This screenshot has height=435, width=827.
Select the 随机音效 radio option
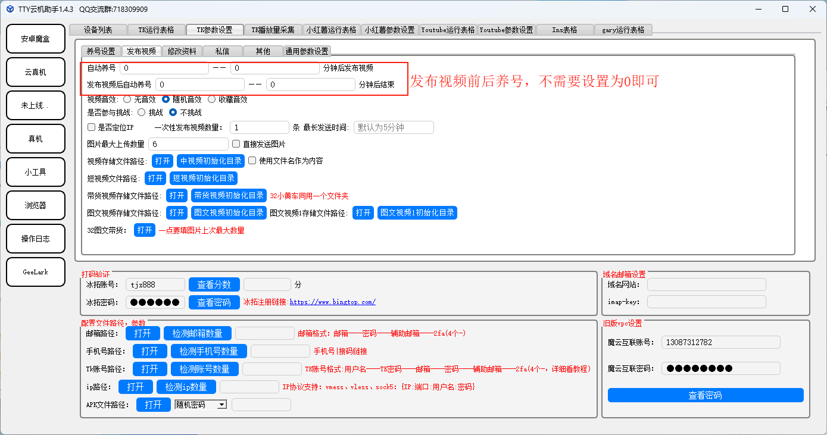pyautogui.click(x=182, y=99)
